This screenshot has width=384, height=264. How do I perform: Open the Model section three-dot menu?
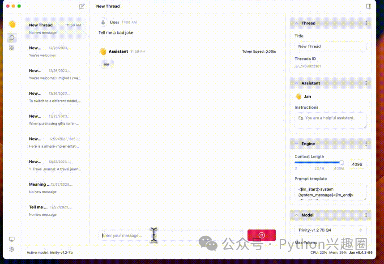pyautogui.click(x=366, y=215)
